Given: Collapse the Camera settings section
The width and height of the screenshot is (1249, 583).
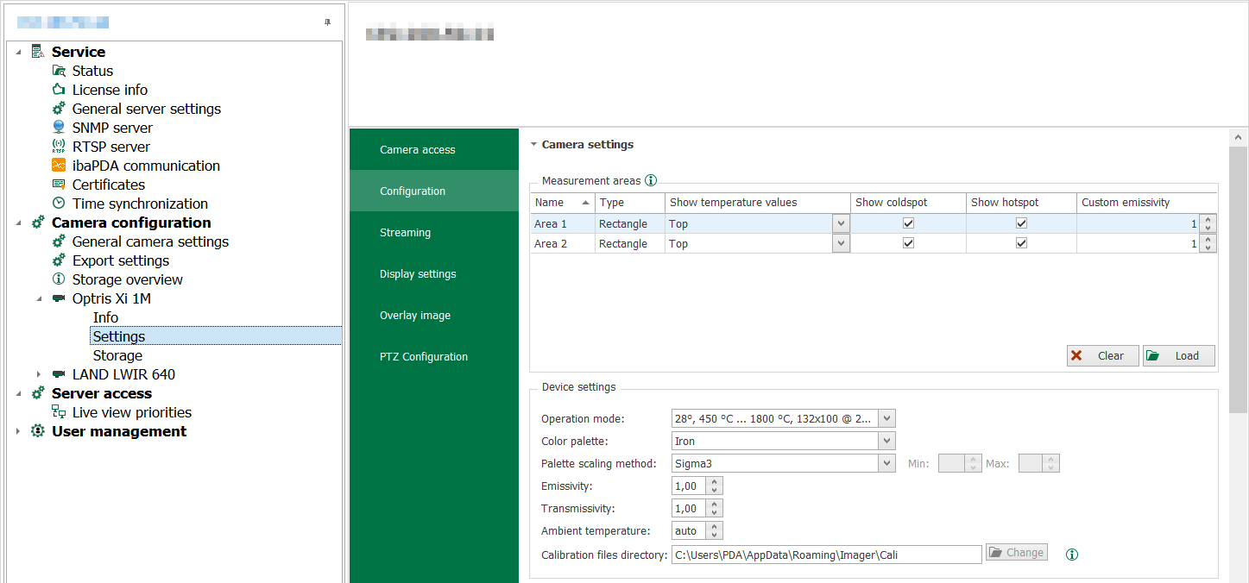Looking at the screenshot, I should (533, 145).
